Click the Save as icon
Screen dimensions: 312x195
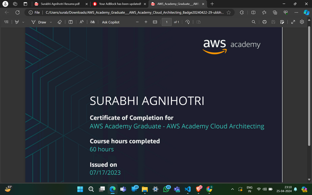pos(282,22)
